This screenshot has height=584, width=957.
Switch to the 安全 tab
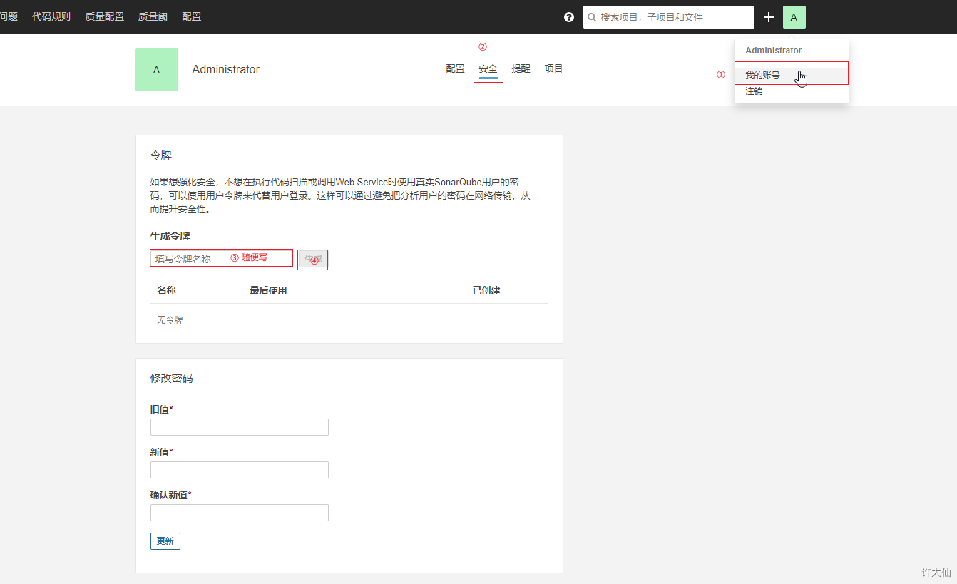coord(488,69)
